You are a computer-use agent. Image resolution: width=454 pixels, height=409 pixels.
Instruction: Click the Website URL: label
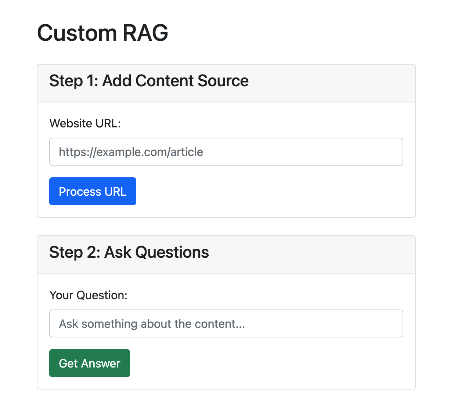pyautogui.click(x=85, y=123)
